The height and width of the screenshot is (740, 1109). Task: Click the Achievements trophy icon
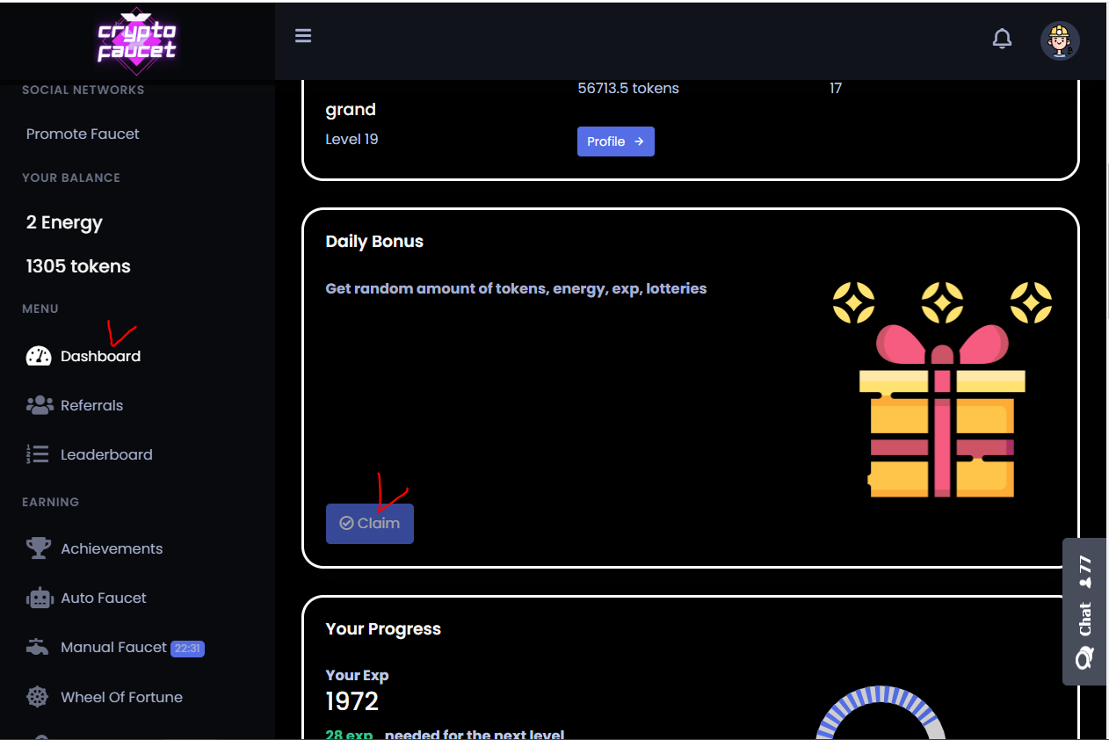point(39,548)
